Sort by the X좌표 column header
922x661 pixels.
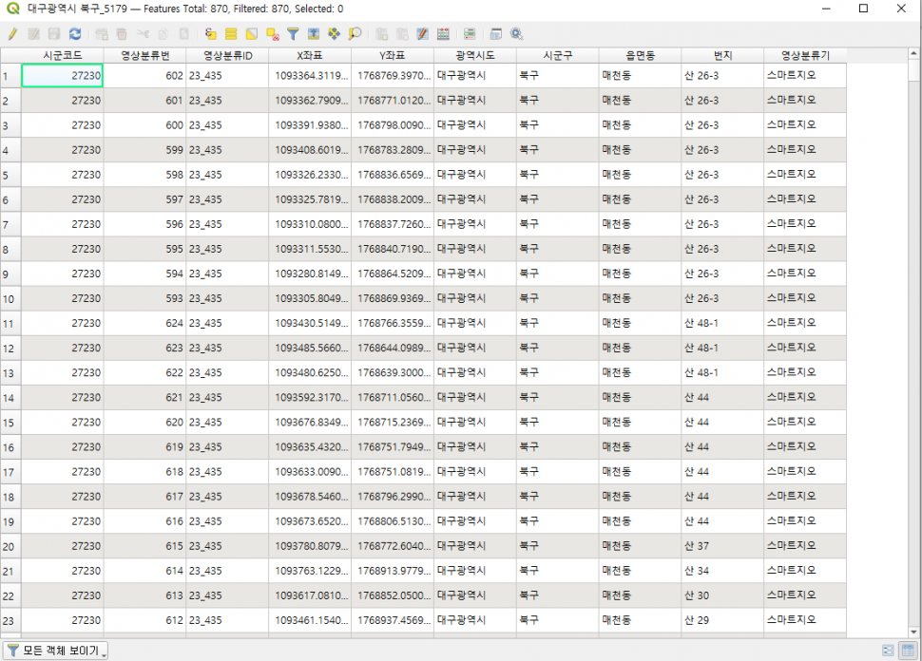[x=310, y=55]
